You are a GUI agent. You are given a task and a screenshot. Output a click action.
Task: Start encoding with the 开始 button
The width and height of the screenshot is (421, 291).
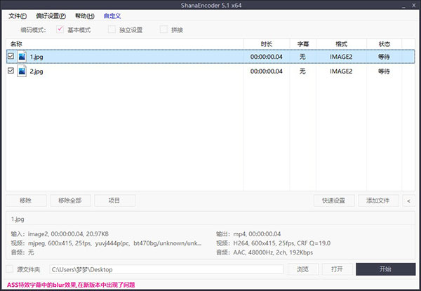[385, 269]
